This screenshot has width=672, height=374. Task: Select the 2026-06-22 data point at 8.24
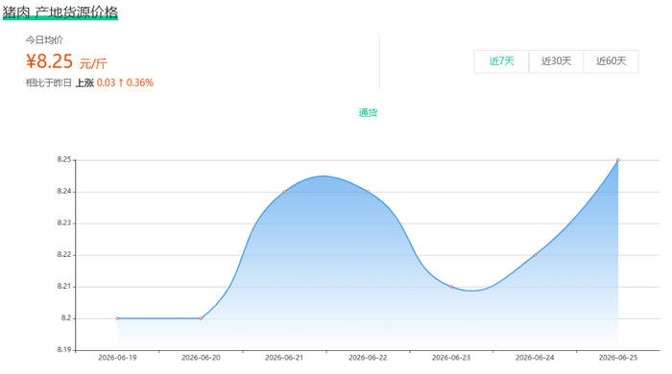click(x=368, y=192)
